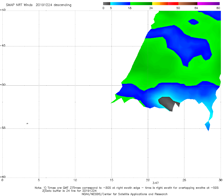Click the small isolated blue diamond near 55S
This screenshot has width=223, height=196.
pos(208,125)
